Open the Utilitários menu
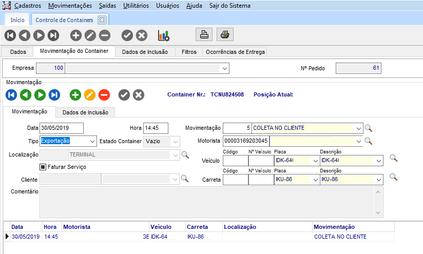 coord(136,6)
